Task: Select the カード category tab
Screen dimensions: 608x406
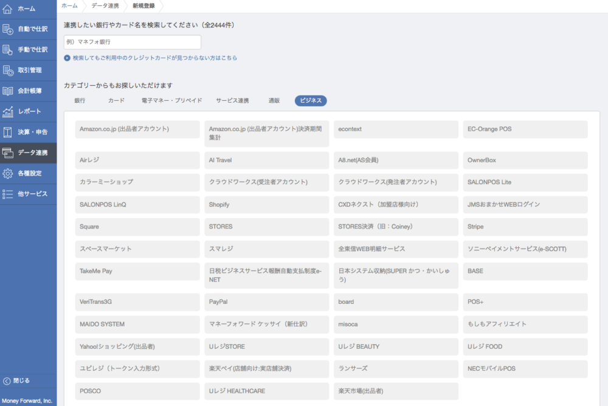Action: pyautogui.click(x=116, y=100)
